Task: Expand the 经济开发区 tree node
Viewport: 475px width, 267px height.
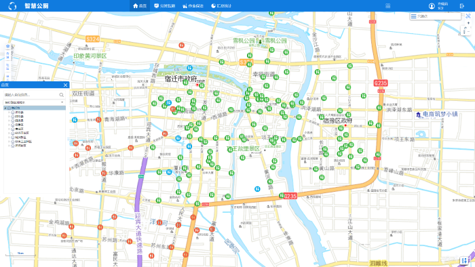Action: coord(9,133)
